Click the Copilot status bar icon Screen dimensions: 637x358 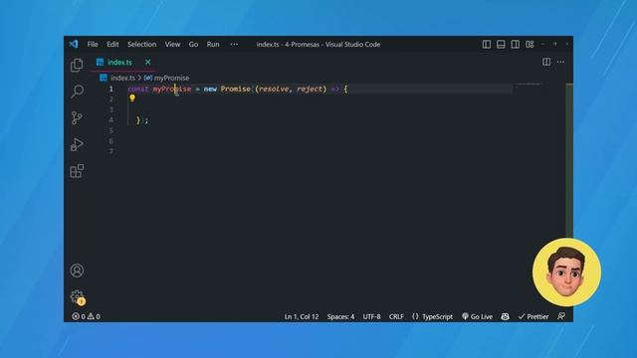505,316
